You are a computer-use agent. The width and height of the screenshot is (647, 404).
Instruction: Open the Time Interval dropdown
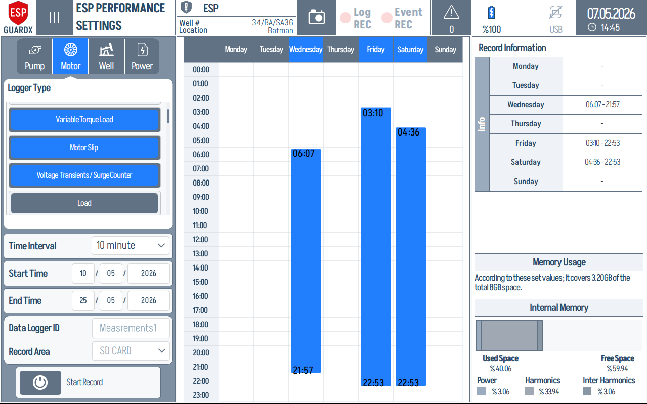tap(131, 246)
